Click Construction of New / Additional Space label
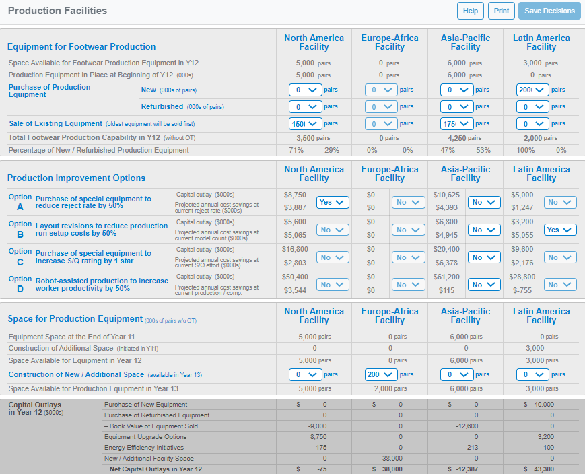585x474 pixels. click(76, 374)
